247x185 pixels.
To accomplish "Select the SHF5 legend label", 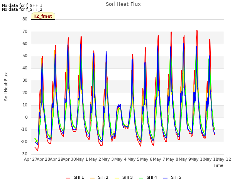I will point(176,177).
